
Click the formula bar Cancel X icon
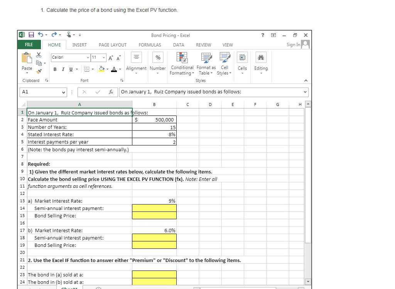coord(84,92)
